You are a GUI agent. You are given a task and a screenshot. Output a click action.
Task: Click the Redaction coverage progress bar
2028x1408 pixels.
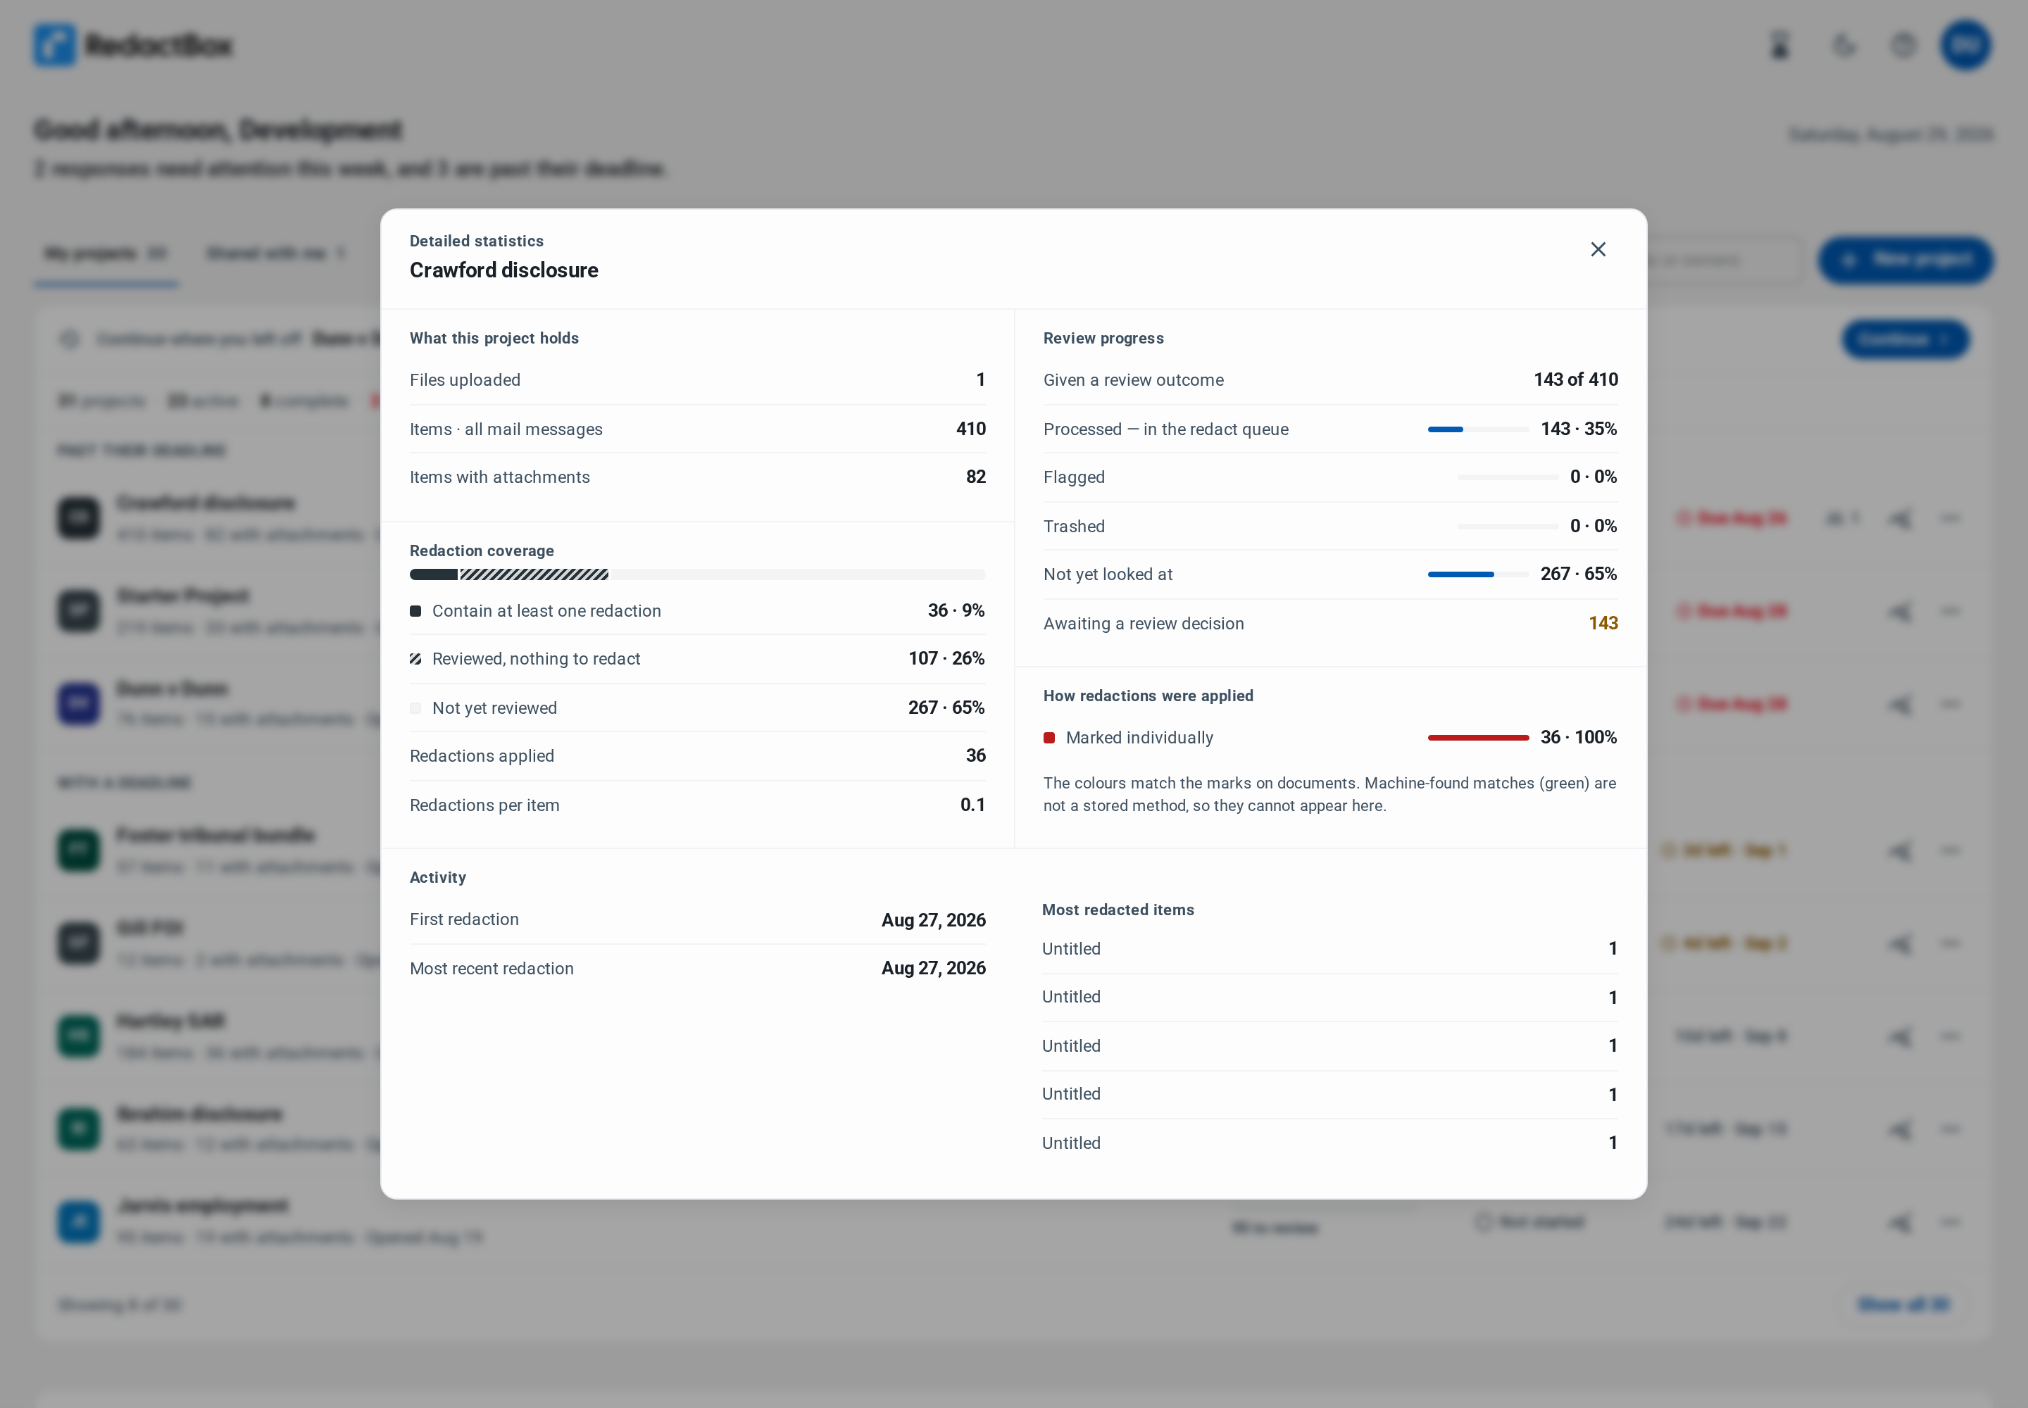coord(697,574)
